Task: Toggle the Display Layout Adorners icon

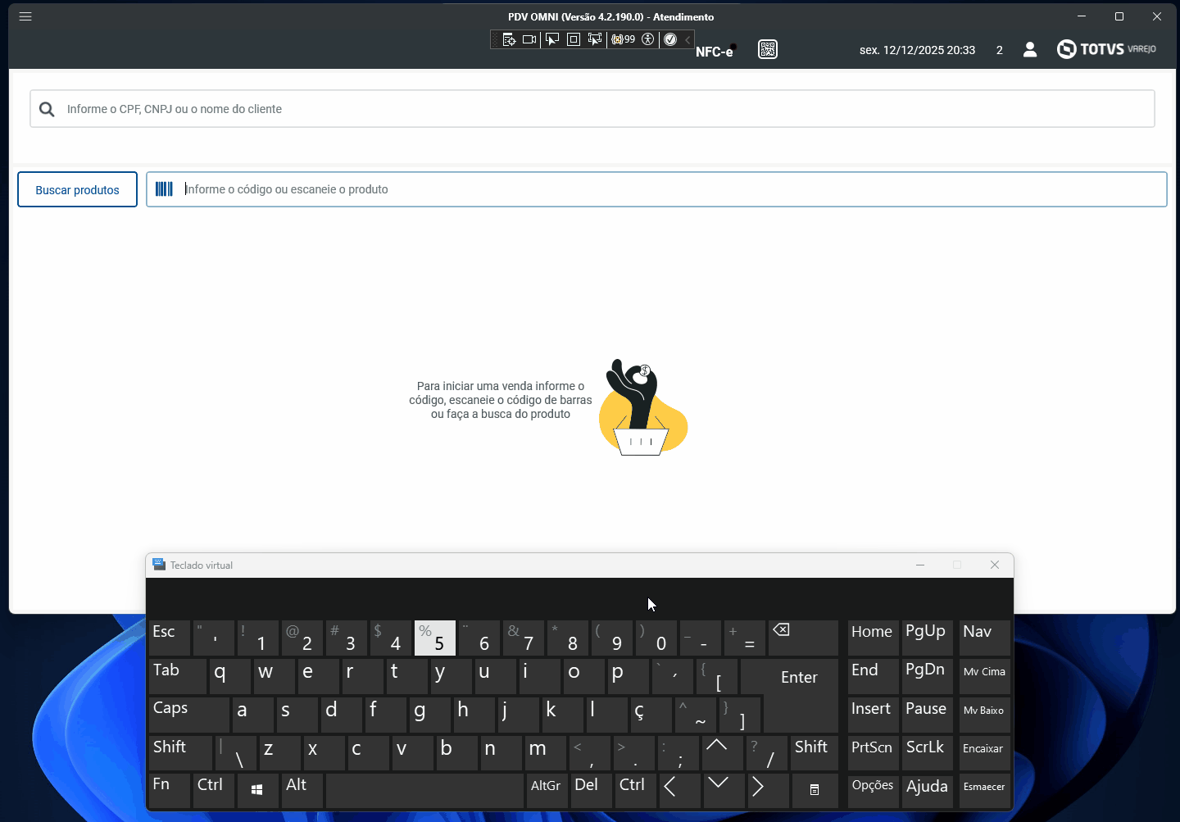Action: (574, 39)
